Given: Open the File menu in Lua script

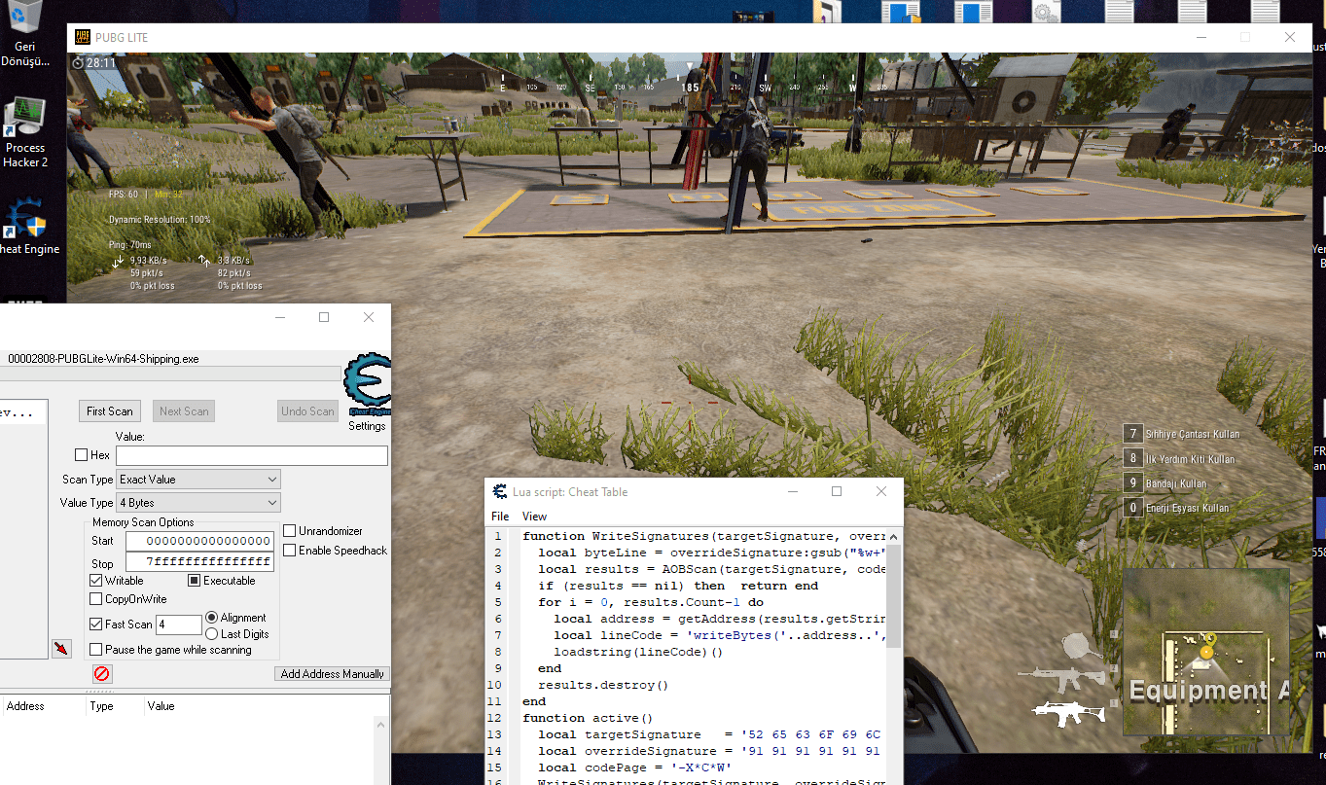Looking at the screenshot, I should [x=500, y=517].
